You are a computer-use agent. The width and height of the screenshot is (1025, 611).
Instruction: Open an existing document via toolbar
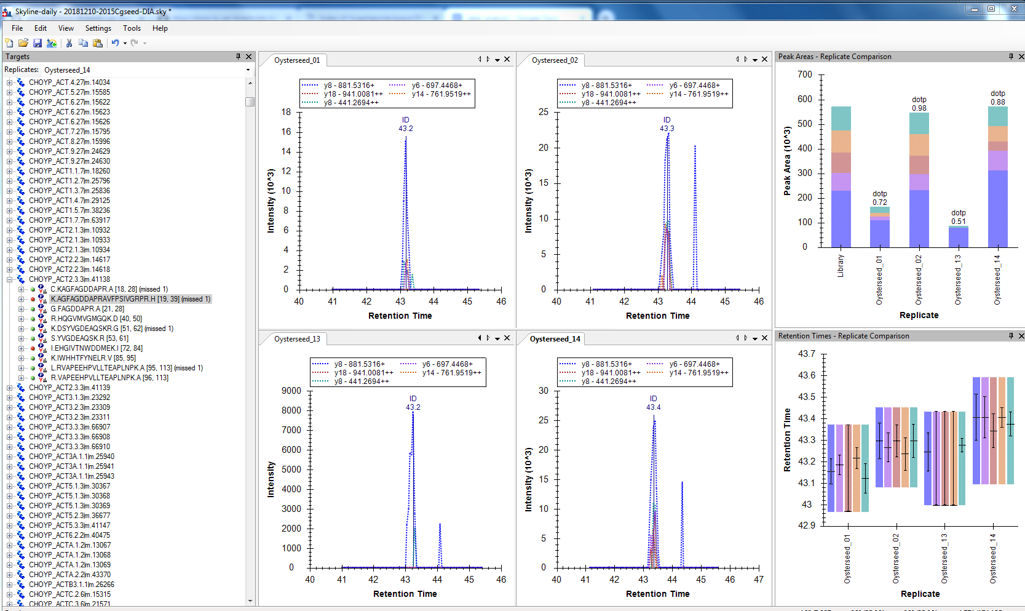[23, 42]
